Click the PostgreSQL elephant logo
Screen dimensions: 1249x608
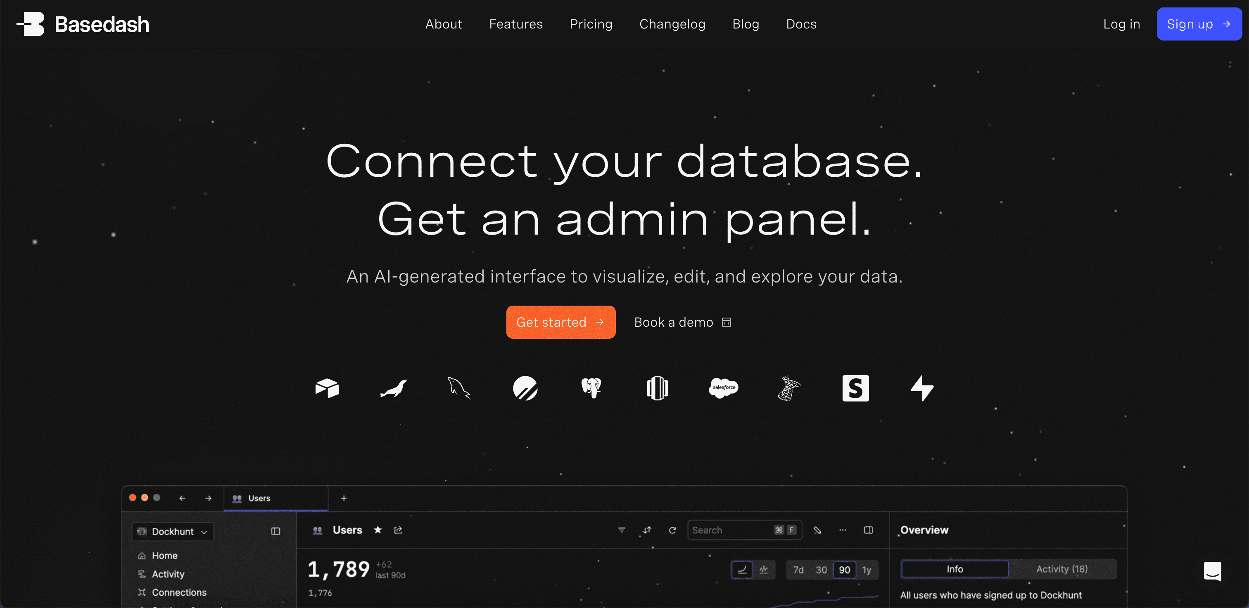(x=591, y=388)
